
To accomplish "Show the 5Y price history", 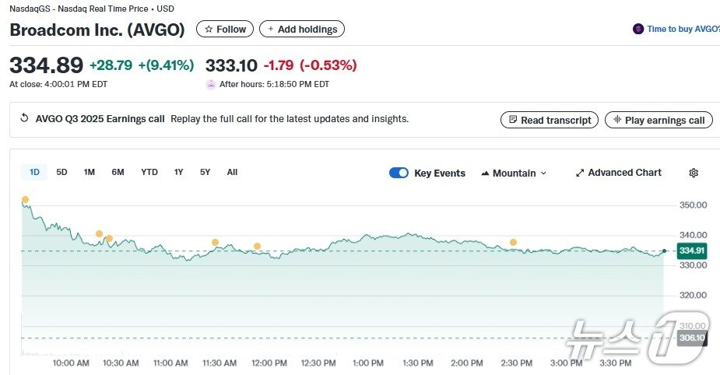I will coord(205,172).
